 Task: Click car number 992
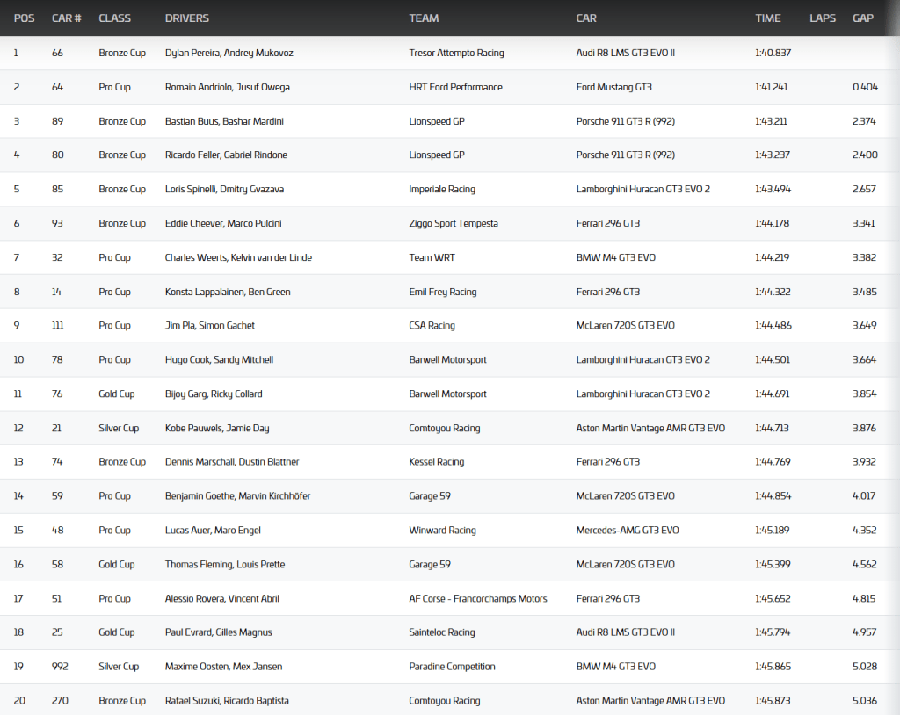pos(60,667)
